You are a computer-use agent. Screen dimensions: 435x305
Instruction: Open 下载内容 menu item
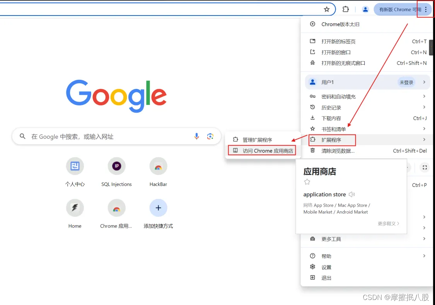[x=367, y=118]
